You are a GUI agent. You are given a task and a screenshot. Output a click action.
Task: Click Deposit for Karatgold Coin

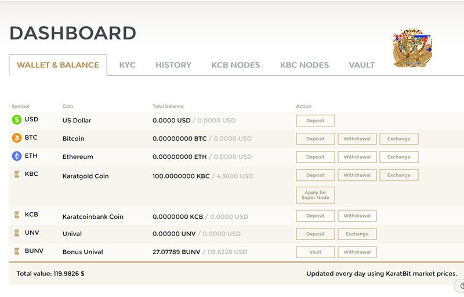point(316,175)
